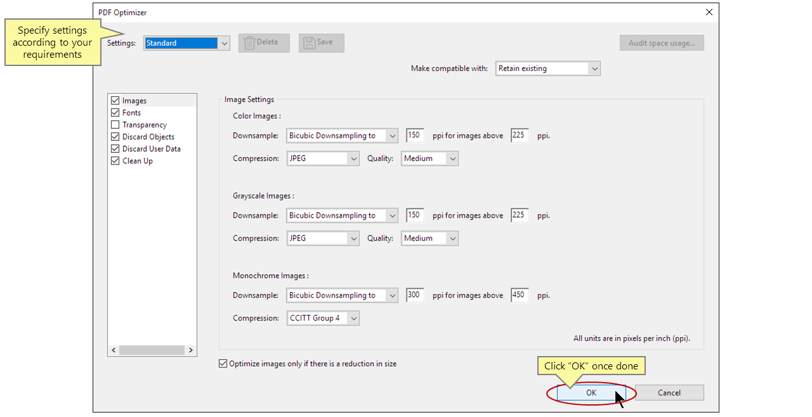Uncheck Discard Objects
This screenshot has height=417, width=812.
(115, 136)
